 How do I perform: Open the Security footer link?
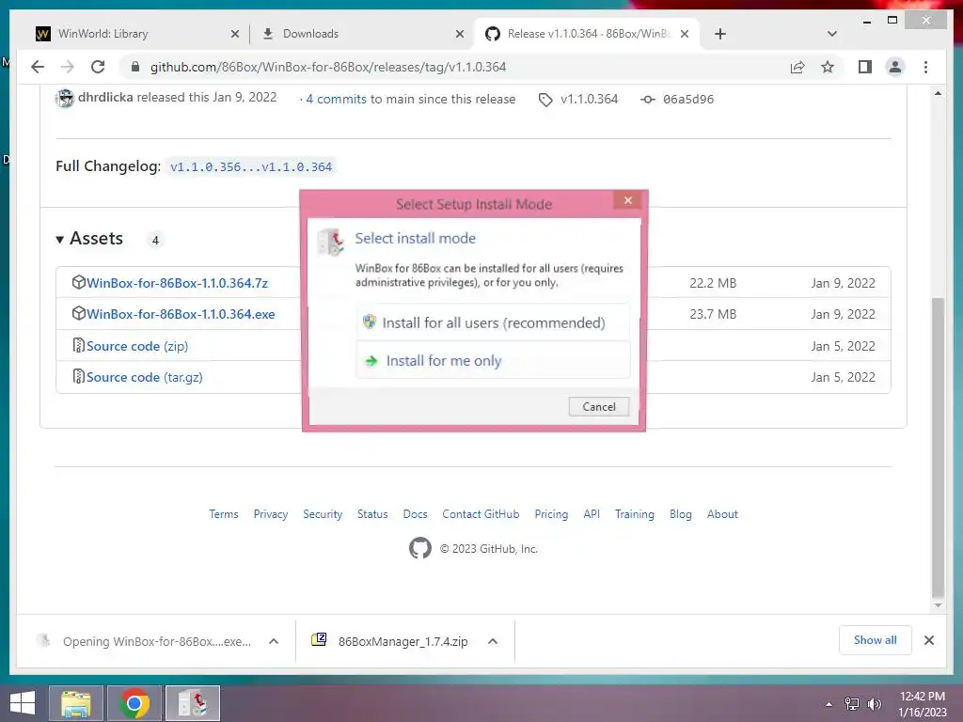coord(323,514)
